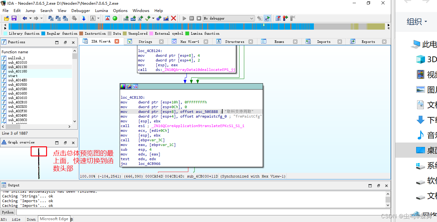Image resolution: width=437 pixels, height=222 pixels.
Task: Switch to the Strings tab
Action: tap(145, 42)
